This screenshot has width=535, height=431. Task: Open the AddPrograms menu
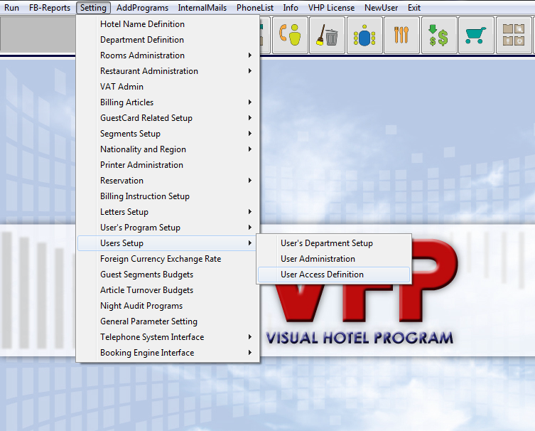142,8
